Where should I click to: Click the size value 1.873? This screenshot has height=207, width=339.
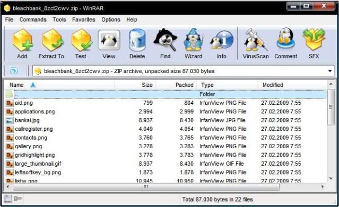(x=145, y=173)
